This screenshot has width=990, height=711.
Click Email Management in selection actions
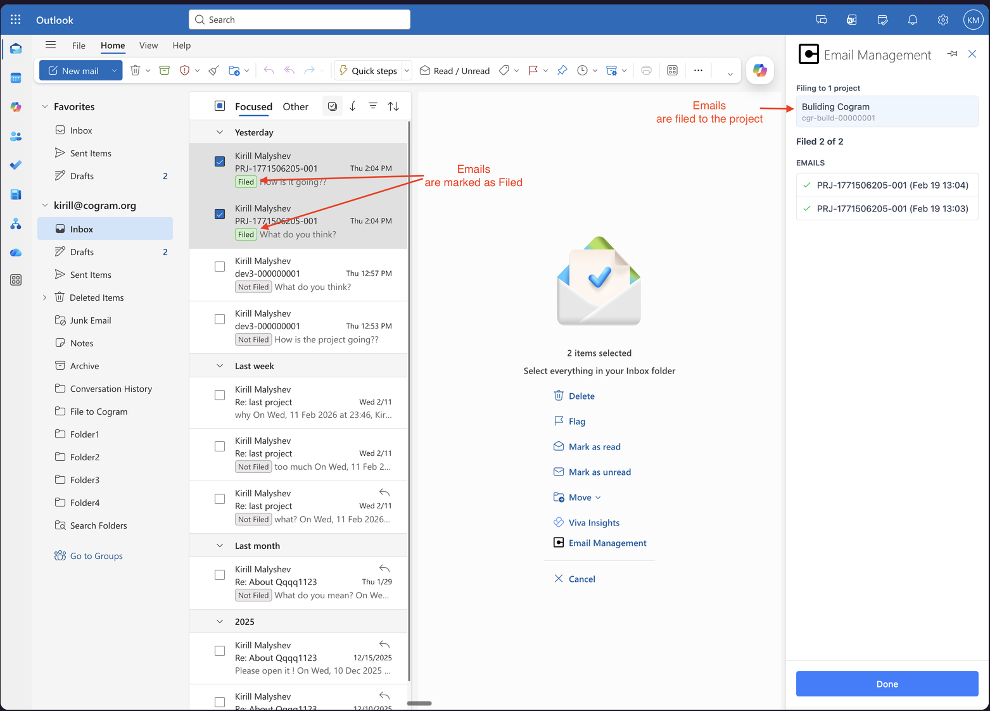coord(600,543)
